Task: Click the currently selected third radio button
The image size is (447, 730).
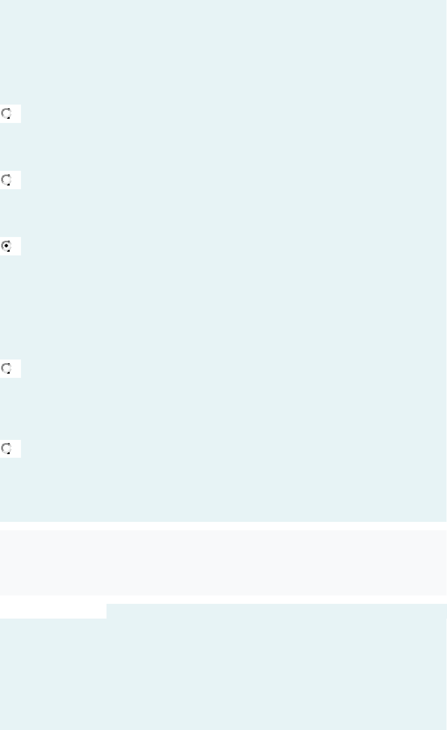Action: click(x=6, y=246)
